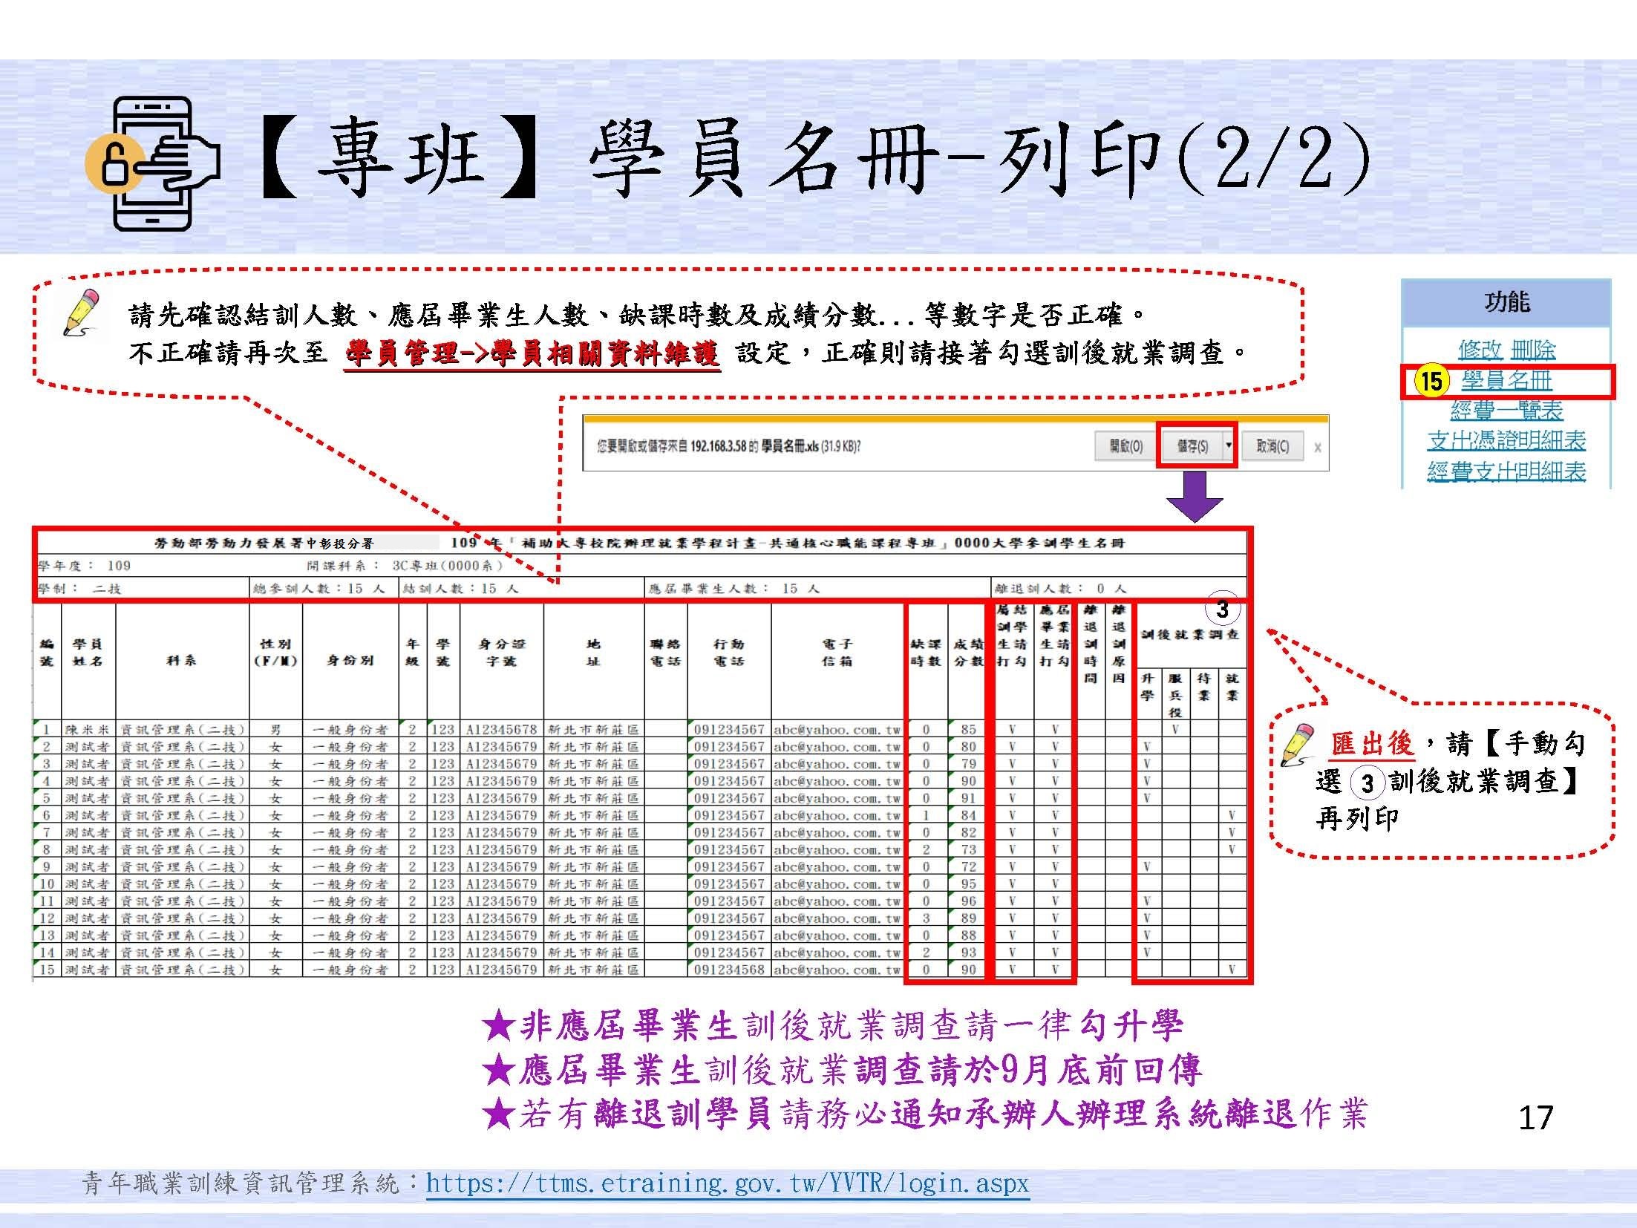1637x1228 pixels.
Task: Open the 支出憑證明細表 link
Action: (1506, 440)
